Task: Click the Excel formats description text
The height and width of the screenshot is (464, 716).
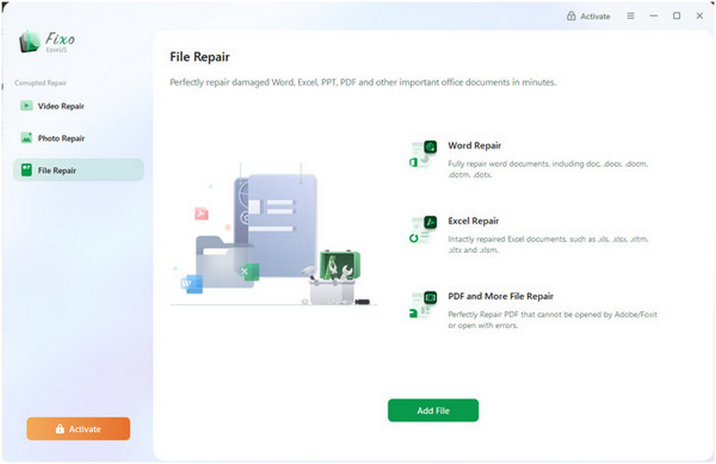Action: click(x=548, y=244)
